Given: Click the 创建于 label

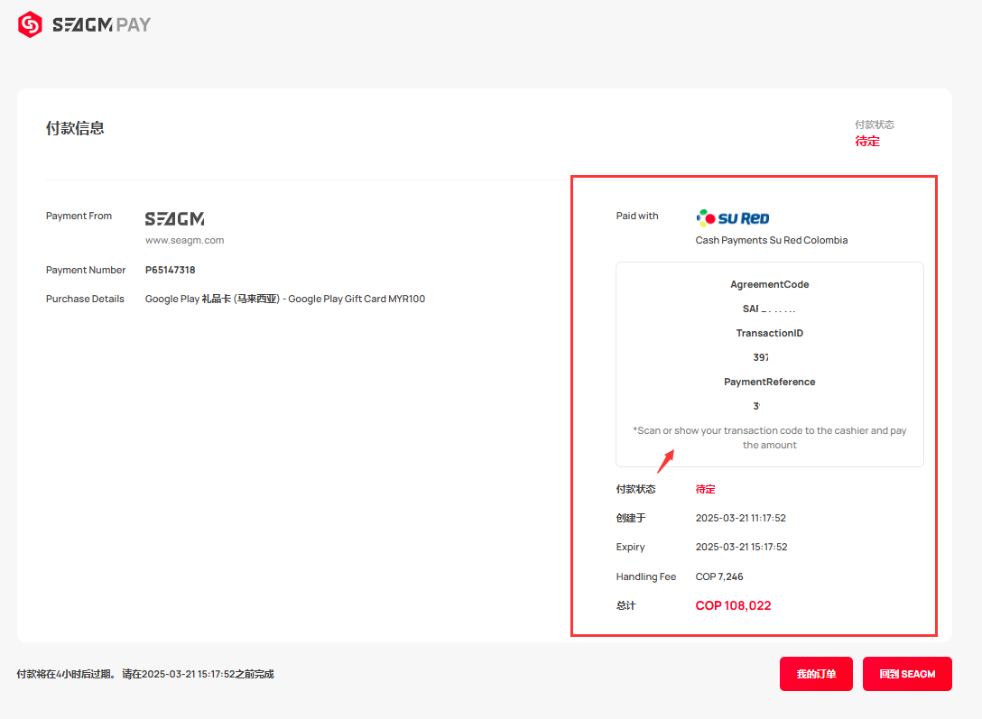Looking at the screenshot, I should coord(631,518).
